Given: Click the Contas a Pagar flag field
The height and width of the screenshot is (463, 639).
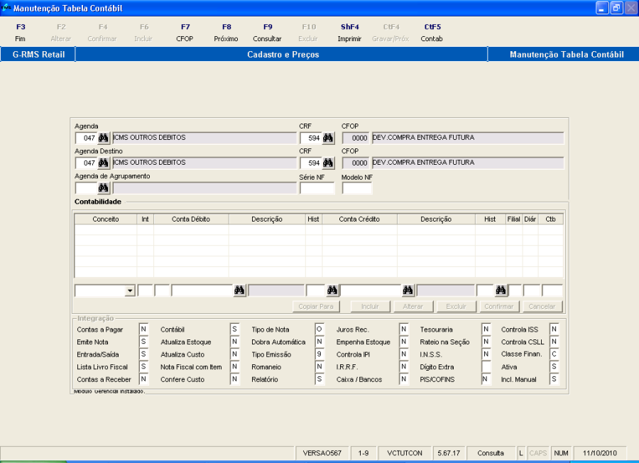Looking at the screenshot, I should pos(143,329).
